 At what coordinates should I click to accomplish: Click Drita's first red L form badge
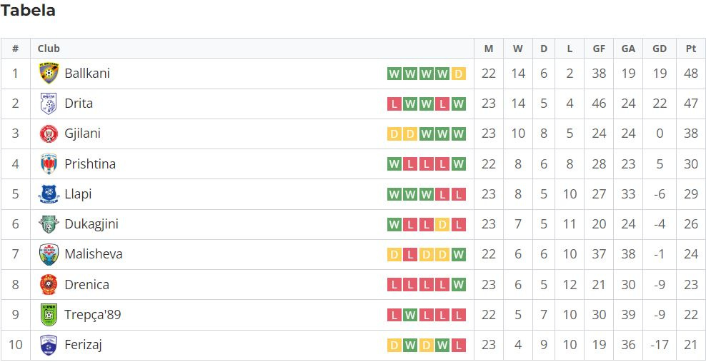(394, 104)
